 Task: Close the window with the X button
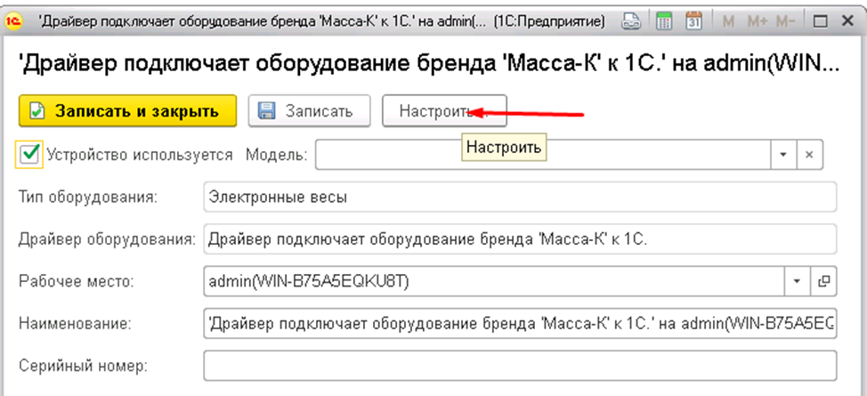847,21
